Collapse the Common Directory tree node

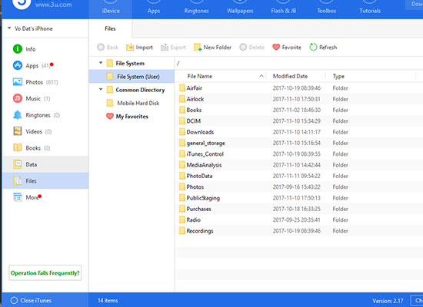(101, 89)
